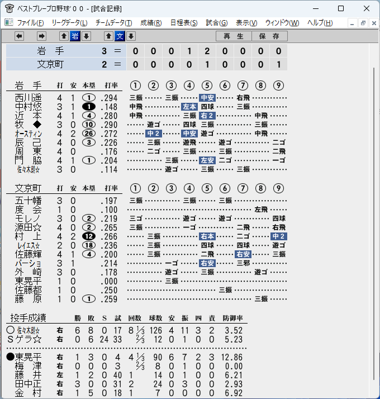Viewport: 380px width, 399px height.
Task: Click the right arrow next game icon
Action: (41, 36)
